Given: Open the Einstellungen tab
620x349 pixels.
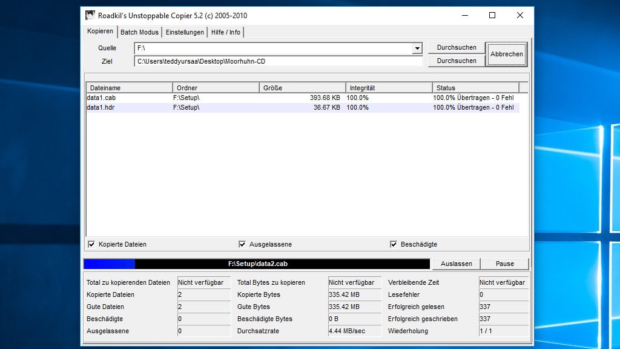Looking at the screenshot, I should [x=185, y=33].
